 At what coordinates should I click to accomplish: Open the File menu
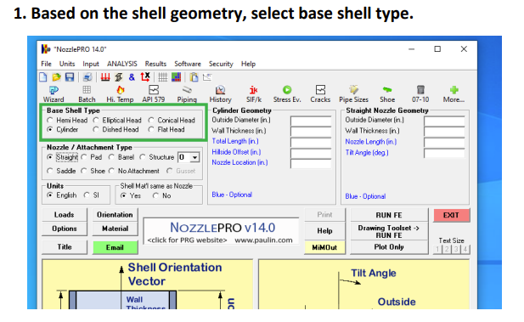pos(46,64)
